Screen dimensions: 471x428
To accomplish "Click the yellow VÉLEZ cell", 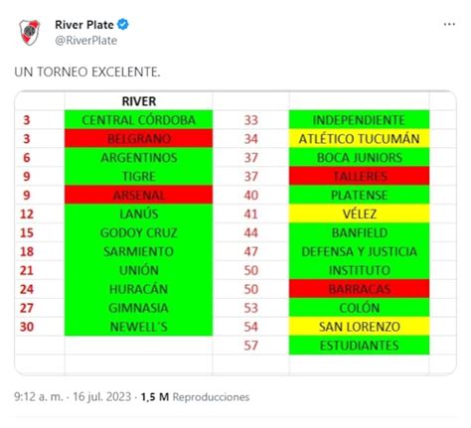I will coord(359,214).
